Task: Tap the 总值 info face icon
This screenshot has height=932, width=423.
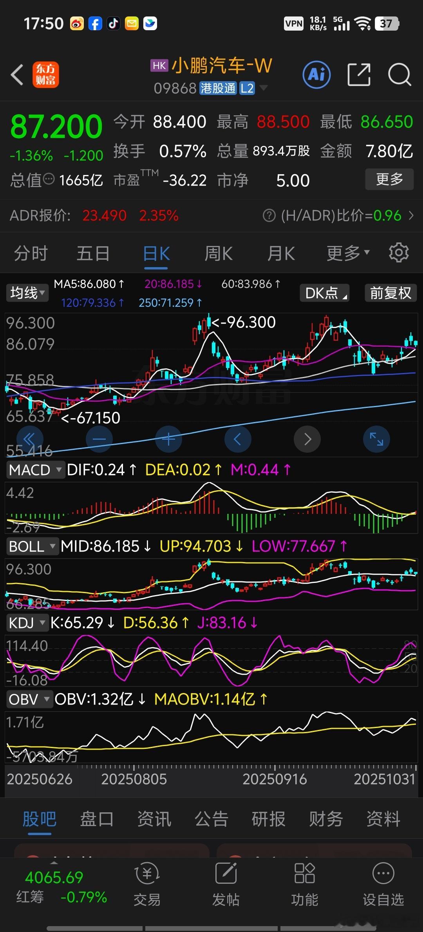Action: [x=49, y=179]
